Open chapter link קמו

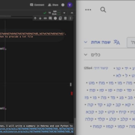click(x=121, y=127)
